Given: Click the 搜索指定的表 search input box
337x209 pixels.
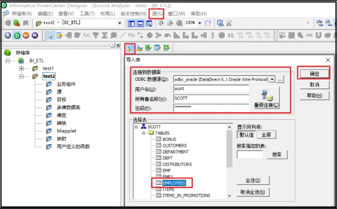Looking at the screenshot, I should click(x=249, y=154).
